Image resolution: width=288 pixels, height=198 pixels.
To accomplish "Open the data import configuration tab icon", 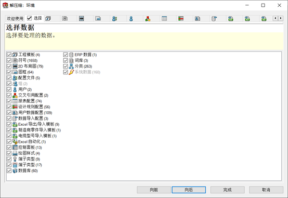I will click(x=214, y=19).
